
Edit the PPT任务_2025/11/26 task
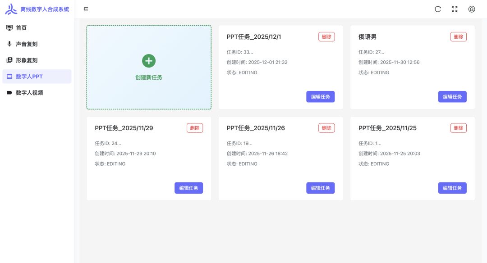click(x=321, y=188)
